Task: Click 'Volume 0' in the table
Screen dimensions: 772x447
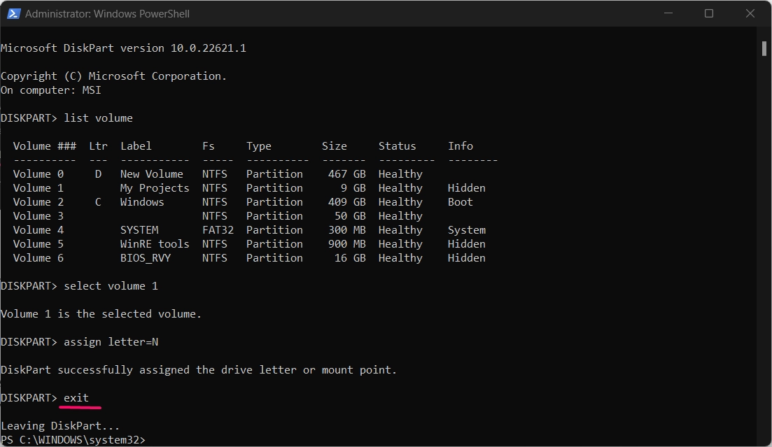Action: click(x=38, y=174)
